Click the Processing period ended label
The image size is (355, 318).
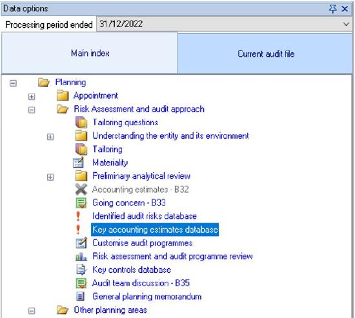(49, 25)
